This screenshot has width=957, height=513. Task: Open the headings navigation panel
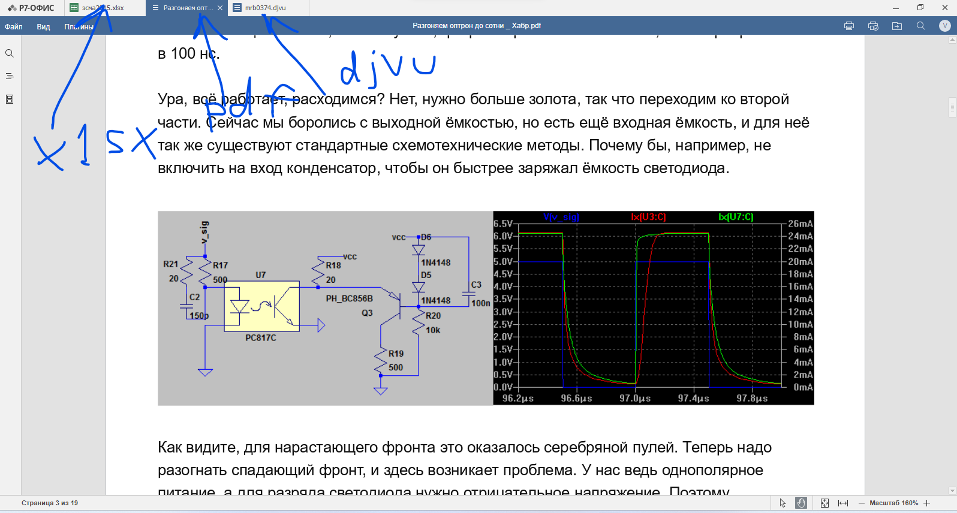pyautogui.click(x=10, y=76)
